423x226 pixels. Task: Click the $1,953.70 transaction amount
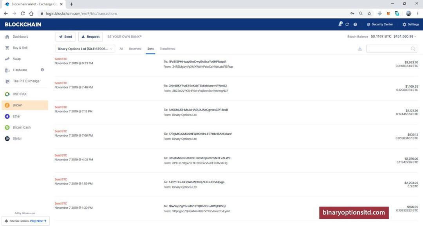(x=411, y=62)
